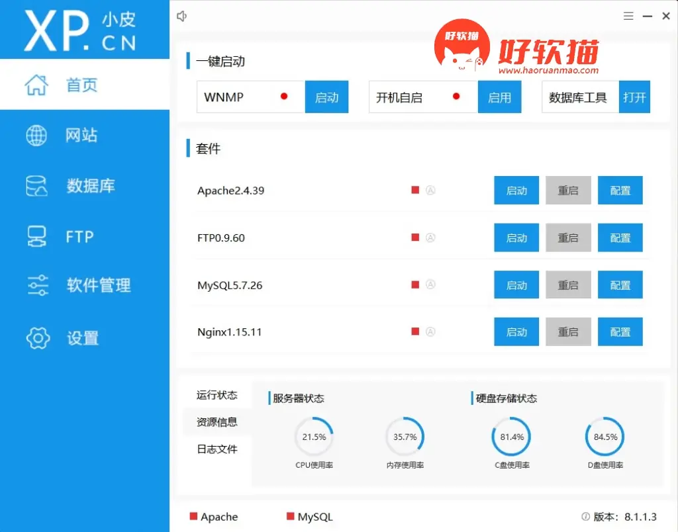Image resolution: width=678 pixels, height=532 pixels.
Task: Click the FTP0.9.60 label
Action: tap(221, 238)
